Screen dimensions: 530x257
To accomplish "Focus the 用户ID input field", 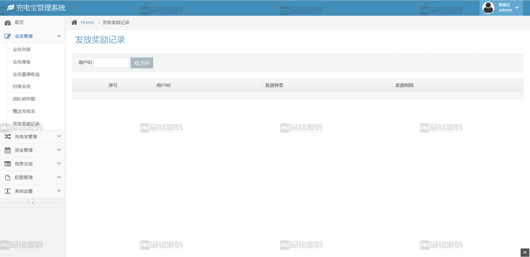I will click(x=112, y=63).
